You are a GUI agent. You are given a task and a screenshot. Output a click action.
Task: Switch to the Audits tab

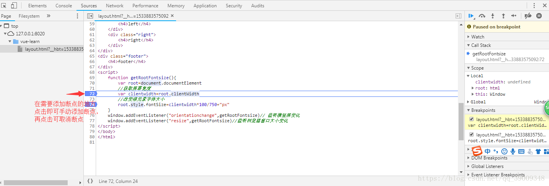coord(258,6)
